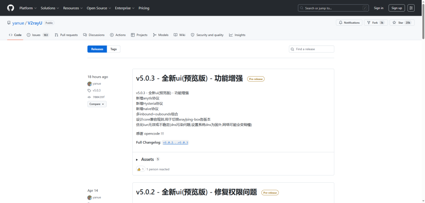Click the '新增Hysteria协议' line

[x=149, y=104]
